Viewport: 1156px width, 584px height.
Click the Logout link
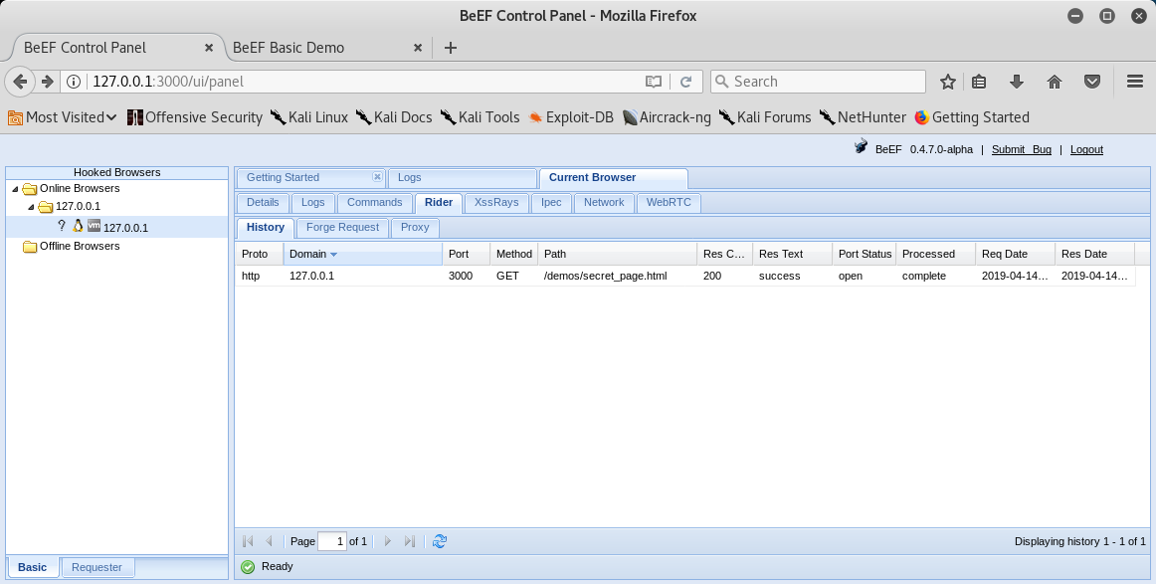point(1086,149)
